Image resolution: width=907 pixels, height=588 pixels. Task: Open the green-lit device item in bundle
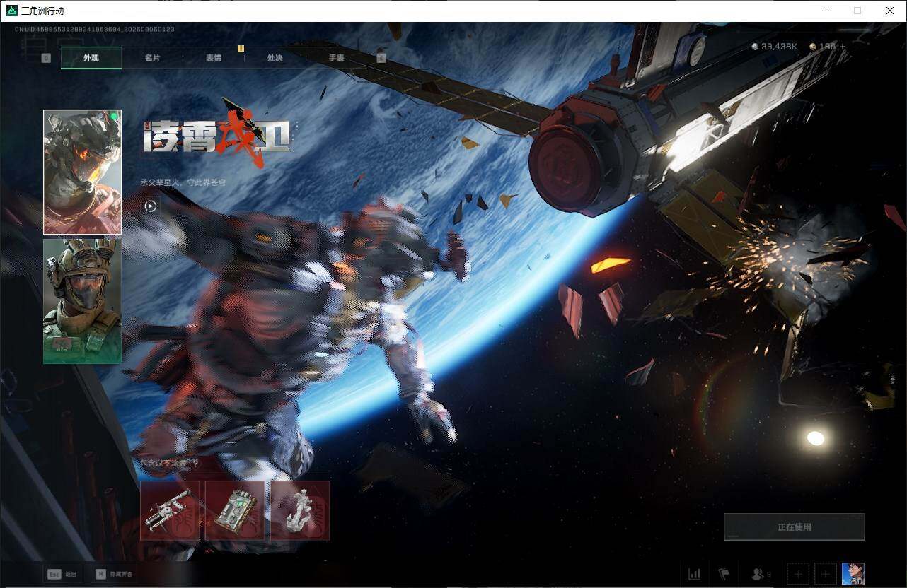pos(235,510)
